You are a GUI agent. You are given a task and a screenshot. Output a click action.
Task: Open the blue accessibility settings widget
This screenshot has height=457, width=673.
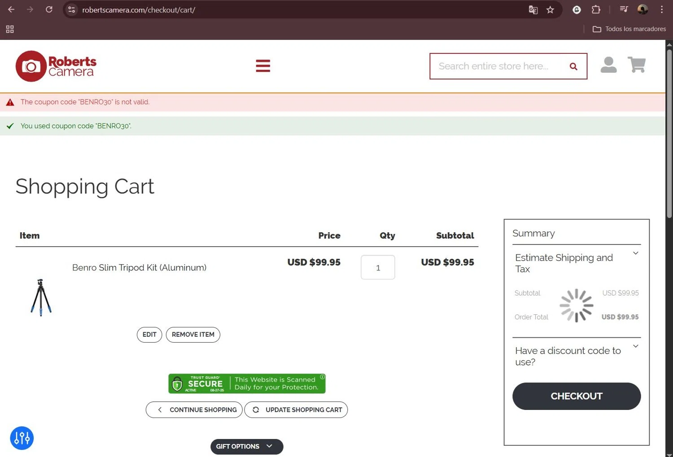(x=22, y=438)
